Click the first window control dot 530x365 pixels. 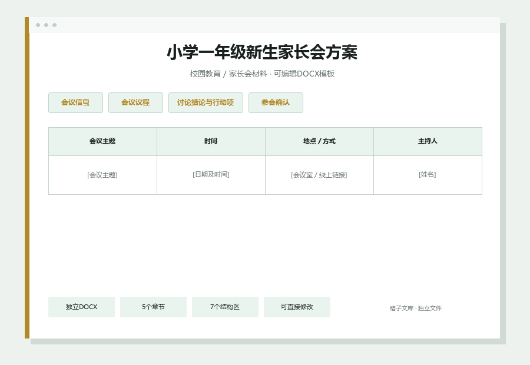pyautogui.click(x=38, y=25)
